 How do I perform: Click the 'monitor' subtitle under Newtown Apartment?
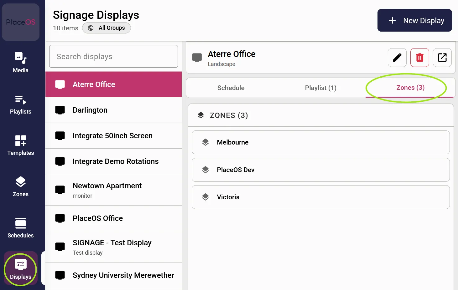[x=82, y=196]
